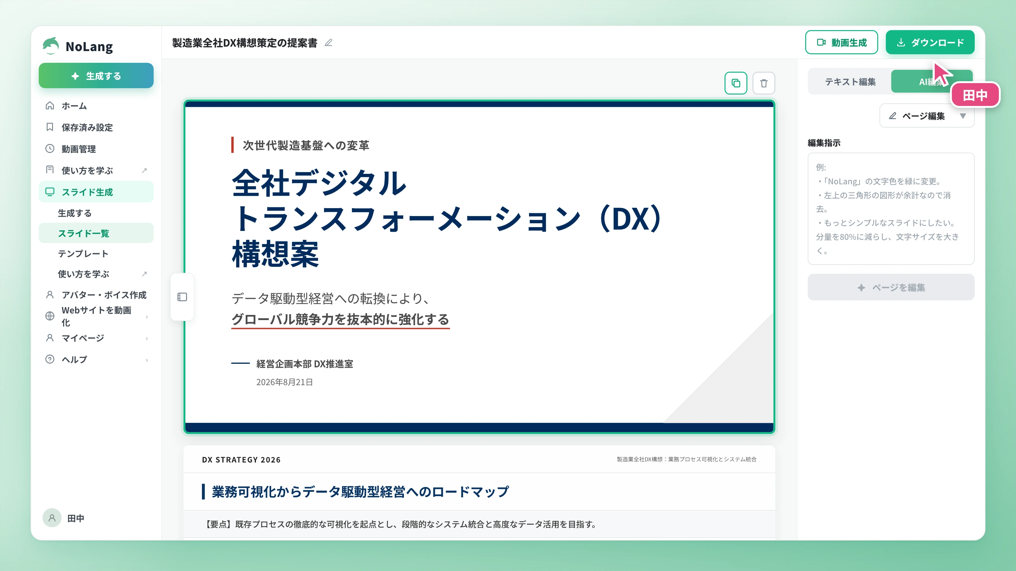Select 生成する submenu item
Screen dimensions: 1016x571
click(x=96, y=213)
